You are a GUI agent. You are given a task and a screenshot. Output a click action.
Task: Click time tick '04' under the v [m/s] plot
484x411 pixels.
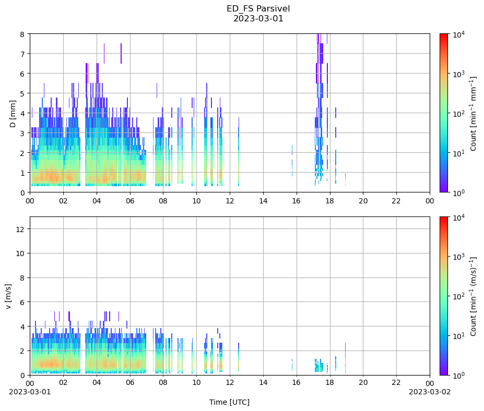pos(97,383)
